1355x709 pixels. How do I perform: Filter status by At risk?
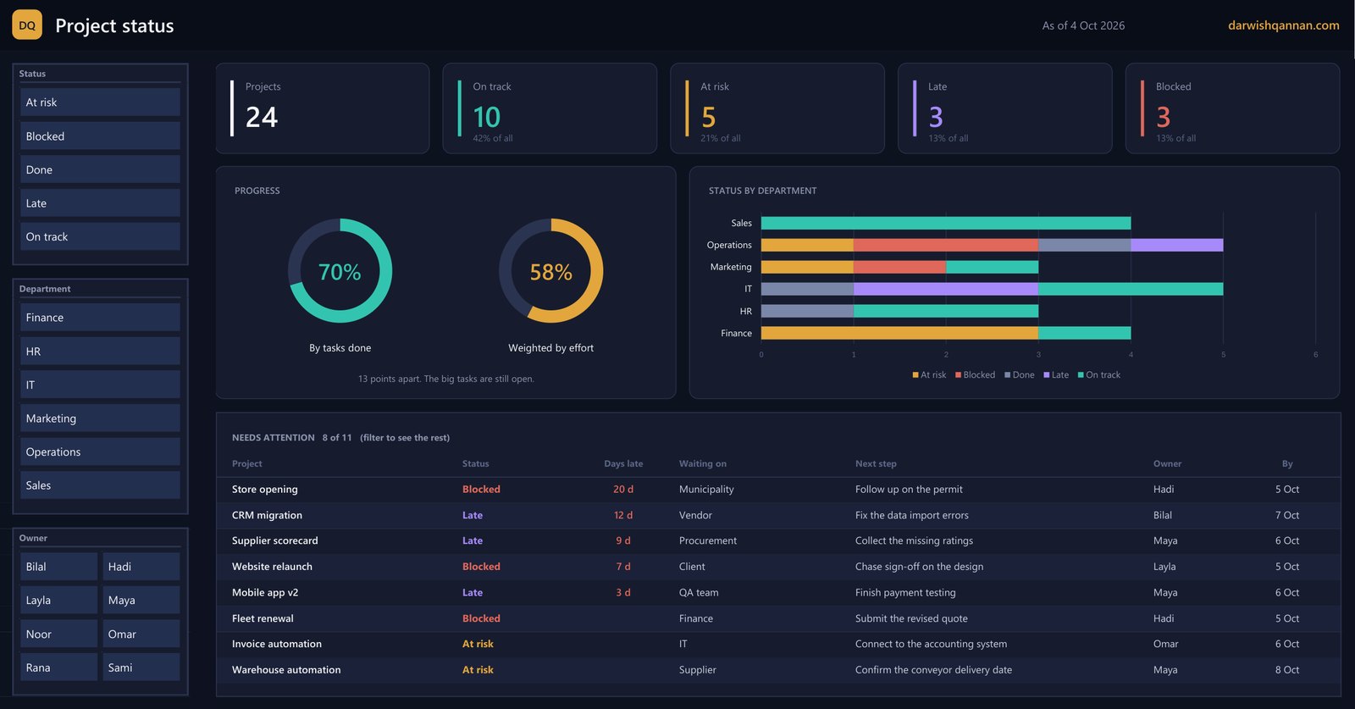click(x=101, y=102)
